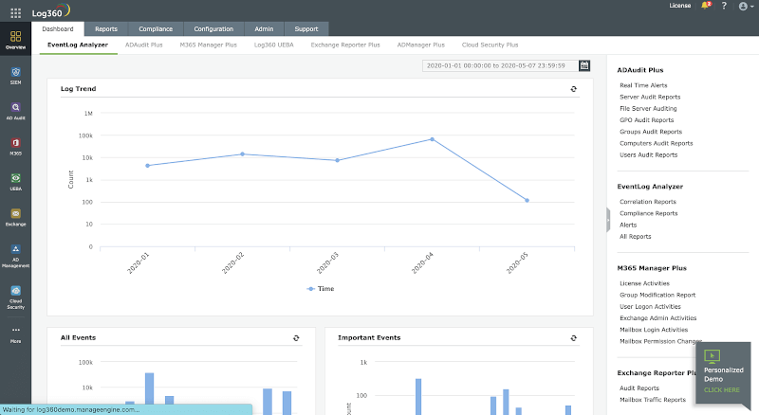Open the SIEM module in sidebar
Image resolution: width=759 pixels, height=415 pixels.
click(15, 76)
